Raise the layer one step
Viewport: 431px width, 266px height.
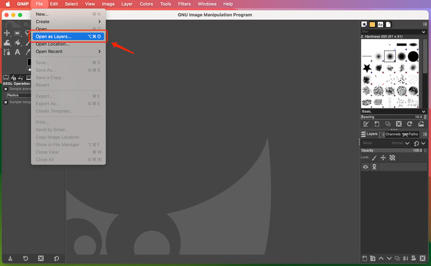[x=381, y=258]
